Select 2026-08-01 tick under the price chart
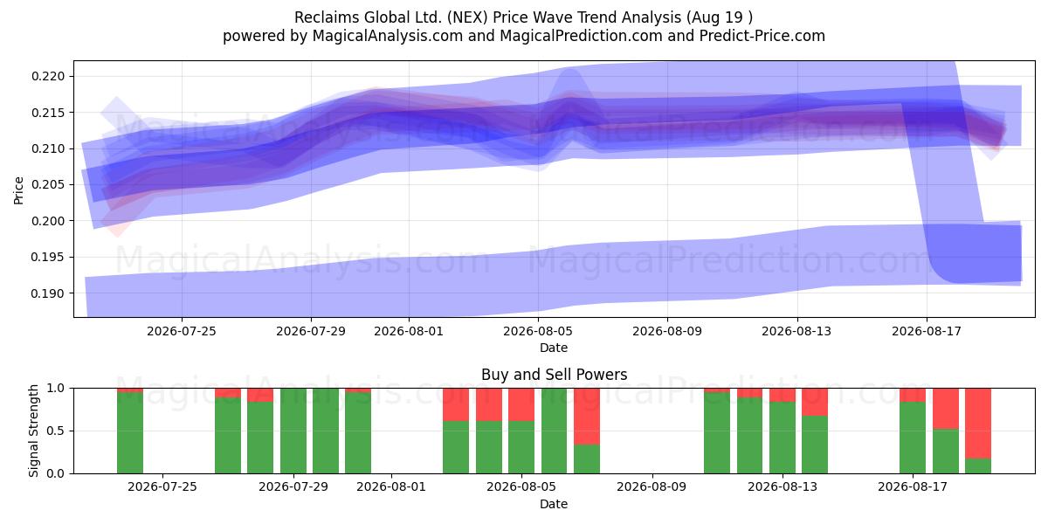Screen dimensions: 1048x524 (409, 331)
